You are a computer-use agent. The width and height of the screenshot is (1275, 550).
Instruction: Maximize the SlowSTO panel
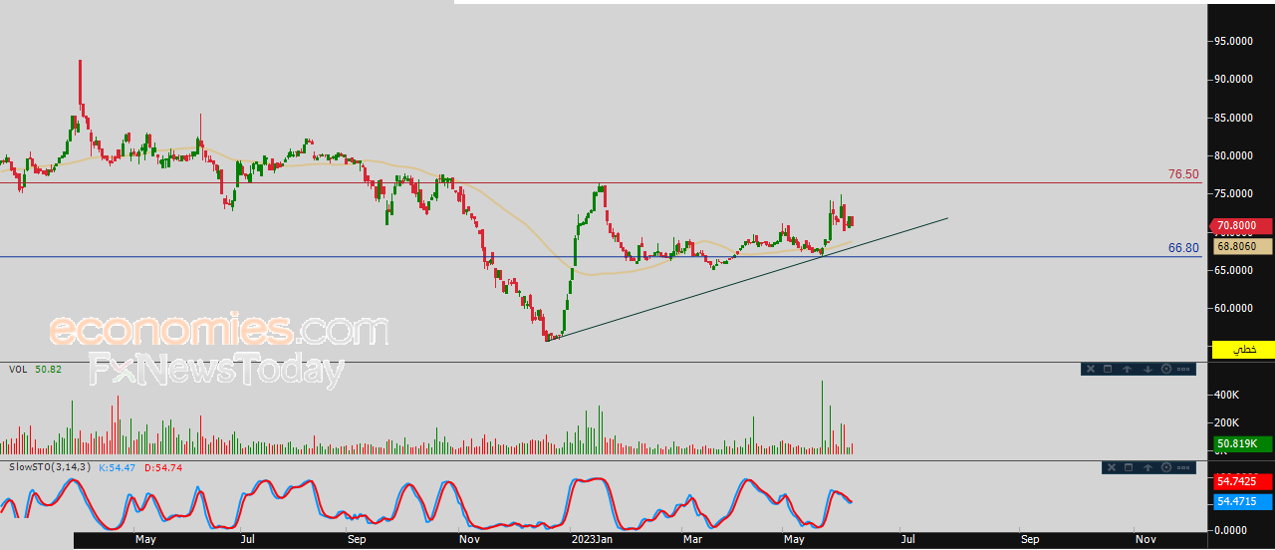[1129, 467]
